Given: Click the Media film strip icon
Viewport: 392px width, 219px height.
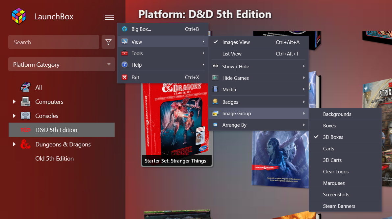Looking at the screenshot, I should click(215, 89).
